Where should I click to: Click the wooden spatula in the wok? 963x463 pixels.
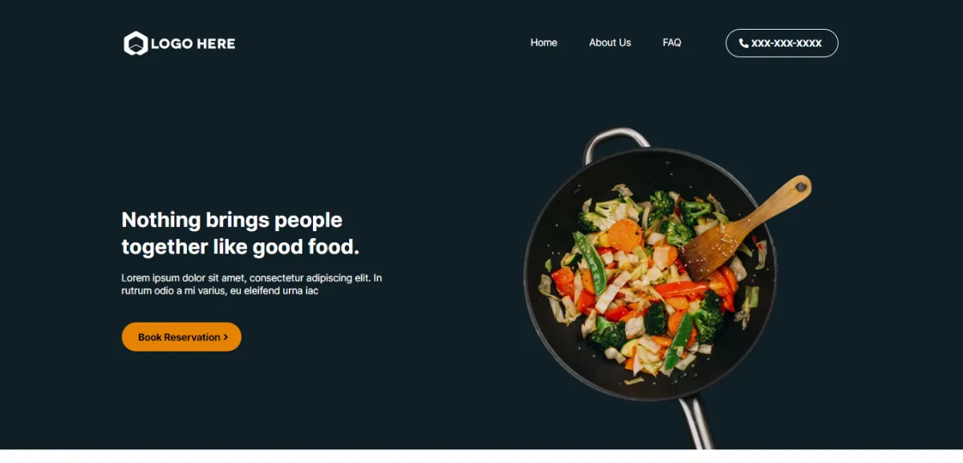[x=747, y=227]
